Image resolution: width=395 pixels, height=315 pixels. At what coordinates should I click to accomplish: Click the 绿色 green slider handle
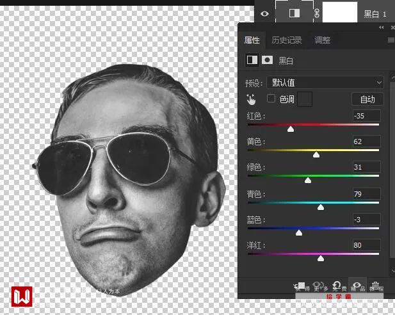308,181
